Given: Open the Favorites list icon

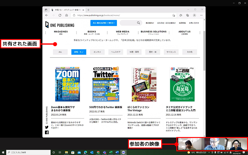Looking at the screenshot, I should point(181,15).
